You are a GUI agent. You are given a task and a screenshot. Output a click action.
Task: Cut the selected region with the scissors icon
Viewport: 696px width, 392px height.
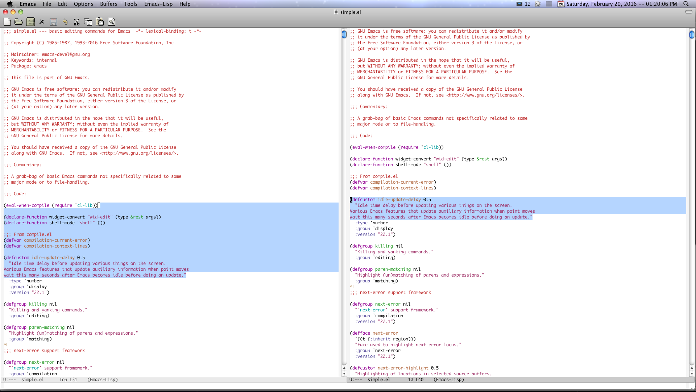76,22
